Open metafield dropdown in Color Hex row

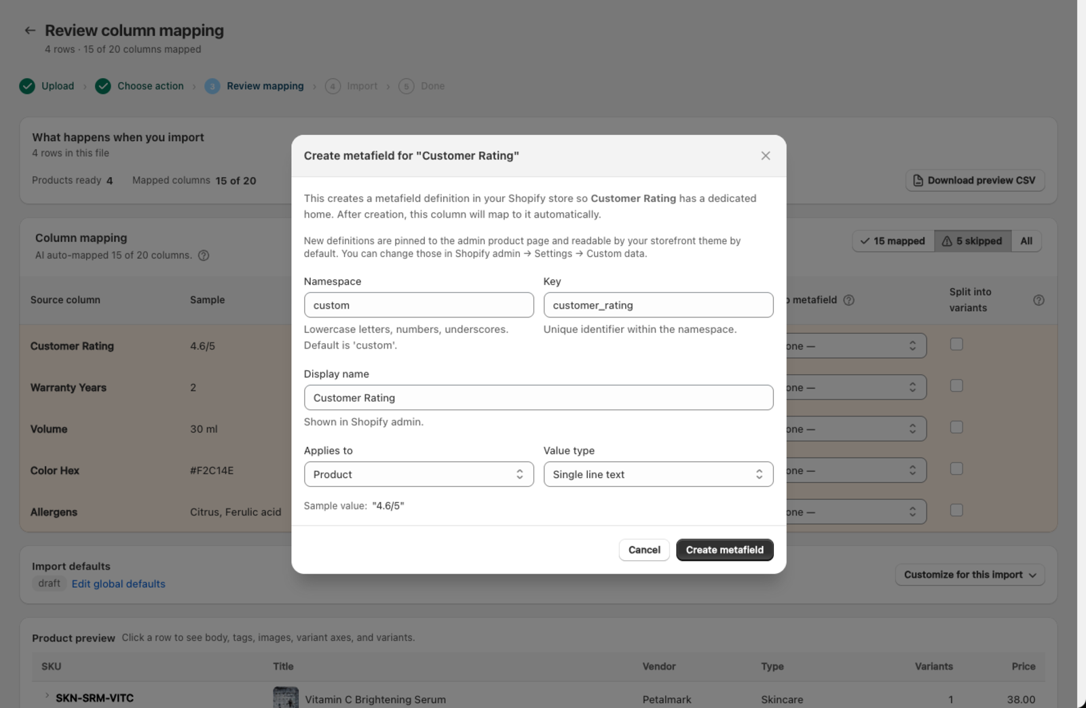pyautogui.click(x=857, y=470)
